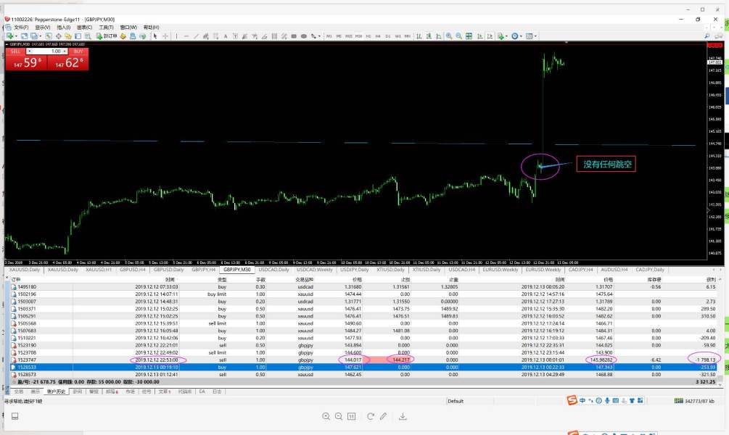Open the 图表(C) menu
The width and height of the screenshot is (729, 435).
tap(84, 28)
